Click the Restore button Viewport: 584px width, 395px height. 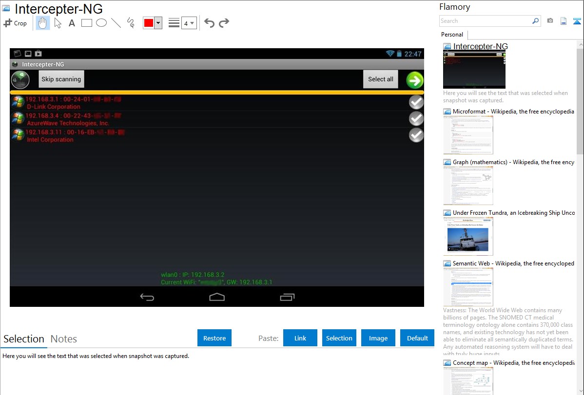coord(214,338)
